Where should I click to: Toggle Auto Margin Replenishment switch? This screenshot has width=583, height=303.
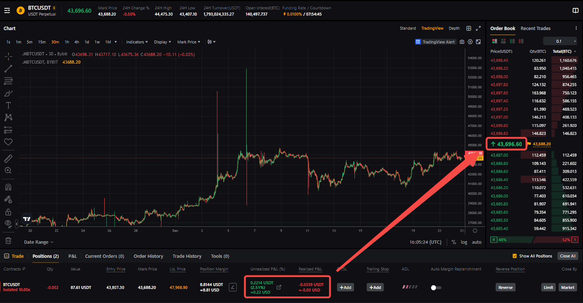(436, 288)
